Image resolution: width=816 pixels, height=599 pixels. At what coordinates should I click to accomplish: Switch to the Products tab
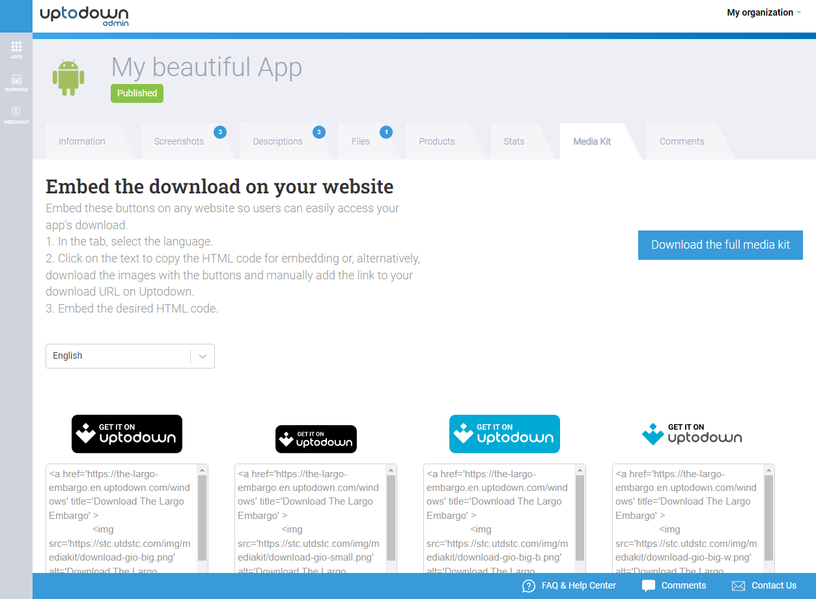(437, 141)
